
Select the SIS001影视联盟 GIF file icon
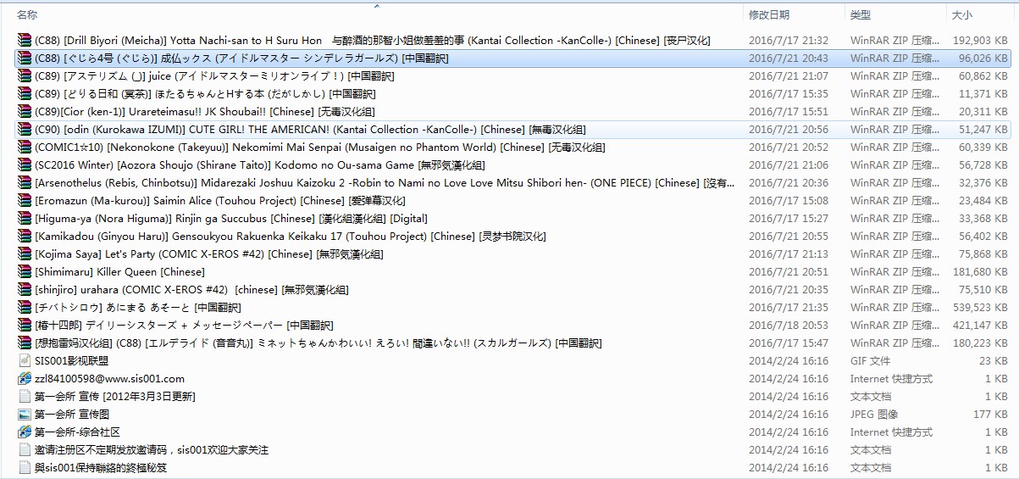pos(25,361)
